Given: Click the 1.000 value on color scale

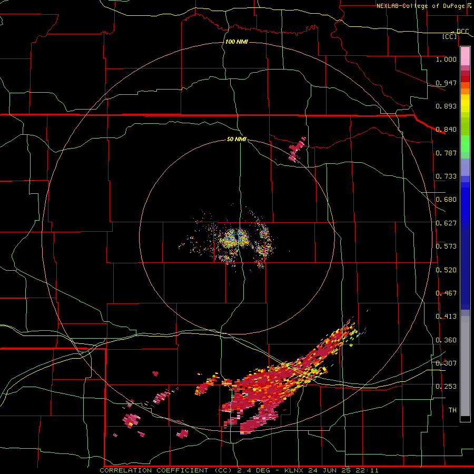Looking at the screenshot, I should (x=446, y=59).
